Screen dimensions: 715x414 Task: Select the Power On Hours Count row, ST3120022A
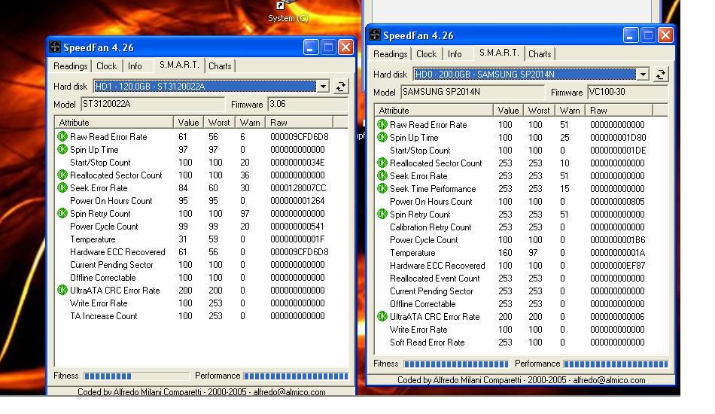point(201,201)
